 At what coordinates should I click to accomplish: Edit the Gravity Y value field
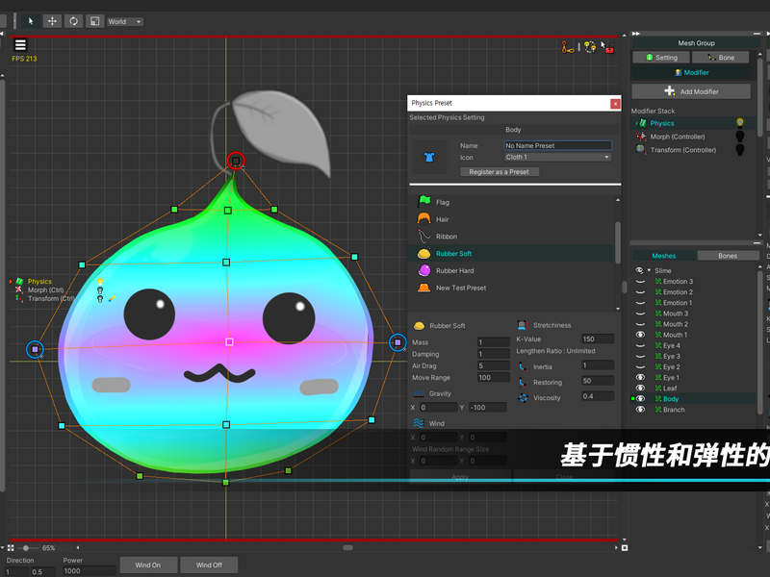tap(488, 407)
